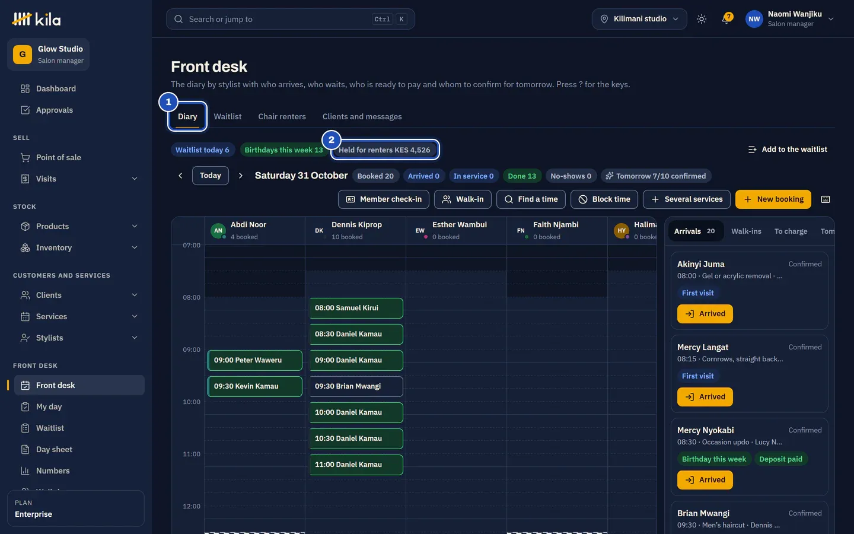This screenshot has height=534, width=854.
Task: Click Halima's HY stylist avatar
Action: point(622,231)
